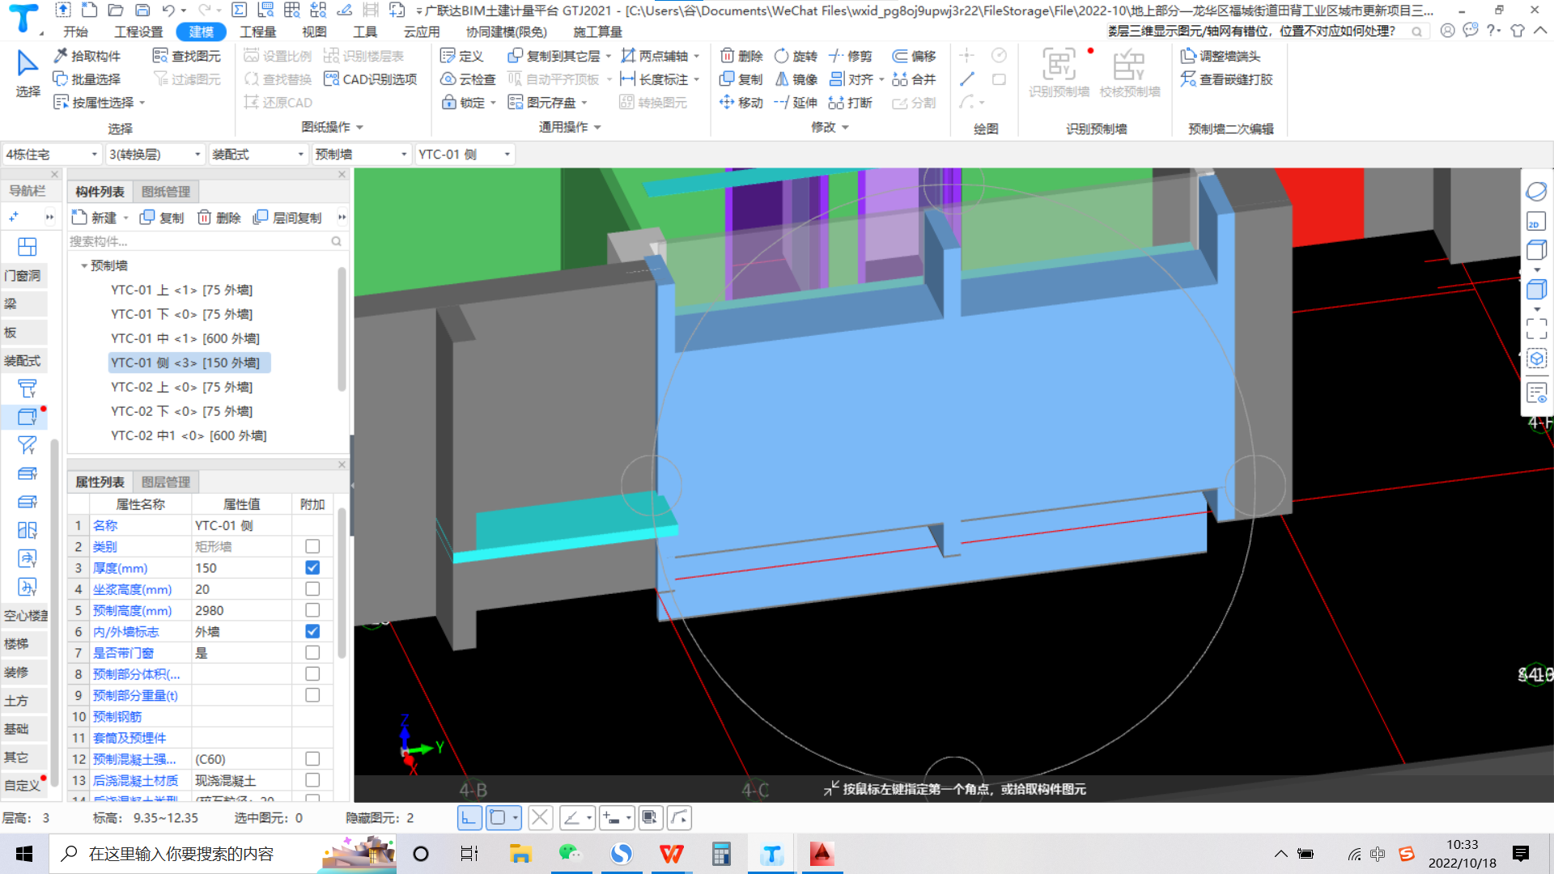1554x874 pixels.
Task: Expand 按属性选择 dropdown arrow
Action: [142, 103]
